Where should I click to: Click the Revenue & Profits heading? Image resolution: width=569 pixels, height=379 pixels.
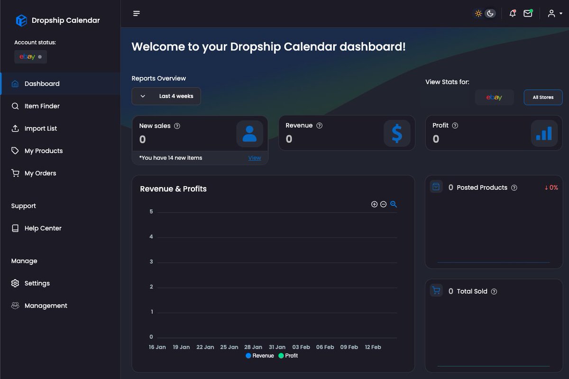(174, 189)
